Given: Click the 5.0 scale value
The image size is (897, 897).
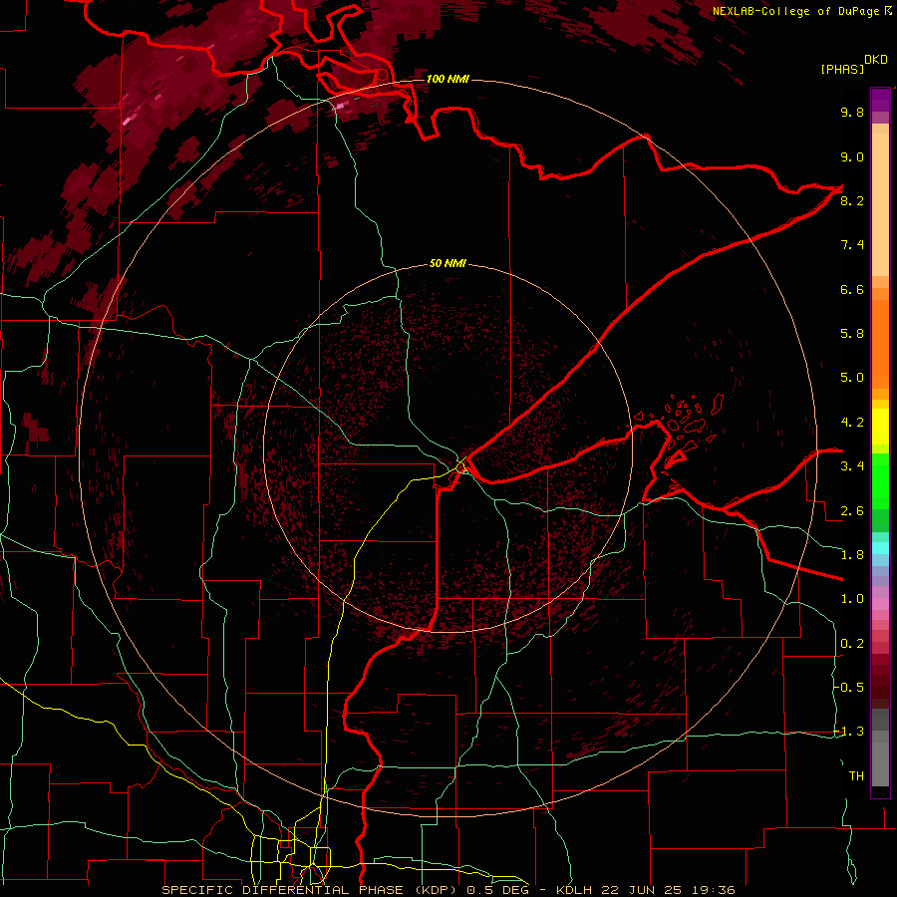Looking at the screenshot, I should tap(852, 378).
